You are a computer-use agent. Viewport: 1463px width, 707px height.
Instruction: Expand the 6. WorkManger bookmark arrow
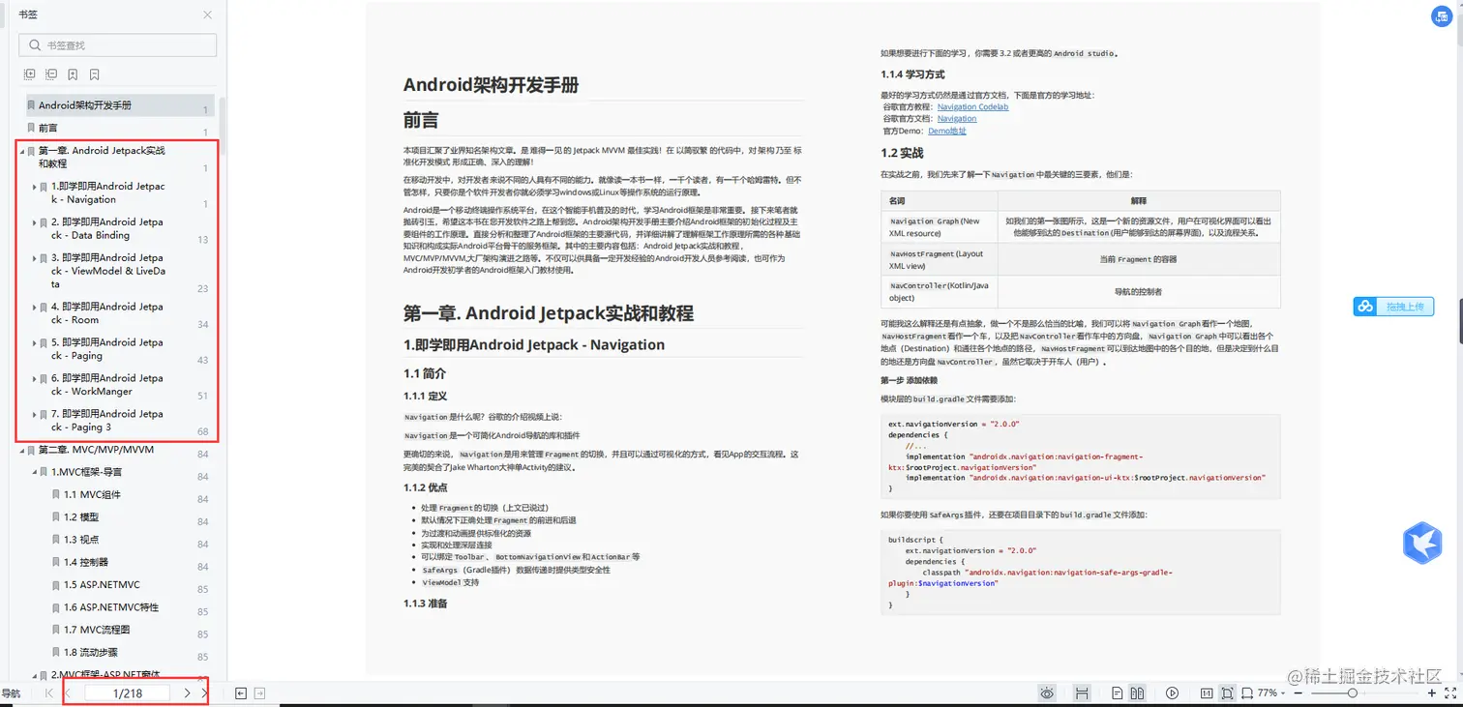click(x=35, y=378)
